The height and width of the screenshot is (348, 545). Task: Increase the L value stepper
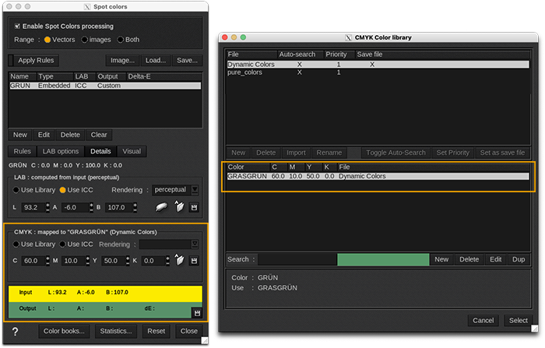tap(48, 205)
